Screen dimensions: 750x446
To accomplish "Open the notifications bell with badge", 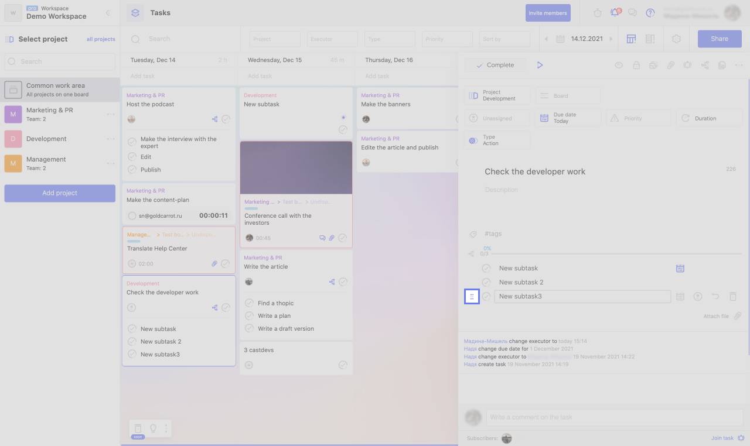I will [615, 12].
